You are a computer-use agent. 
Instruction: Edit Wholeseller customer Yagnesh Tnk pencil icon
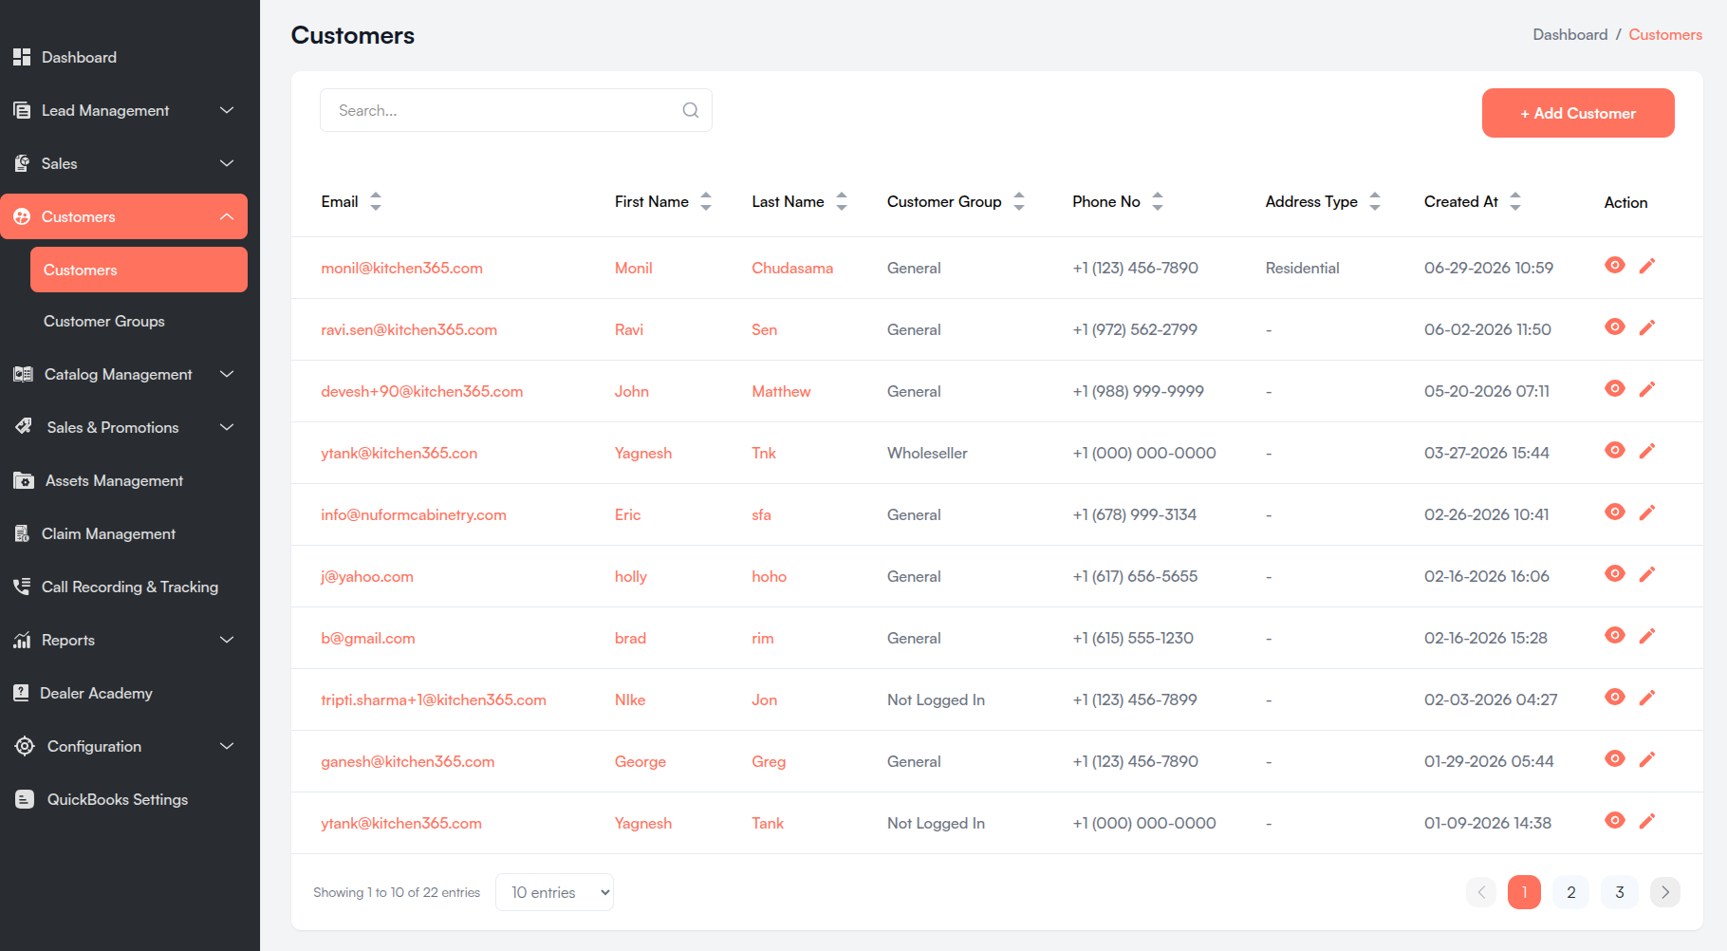pos(1647,451)
